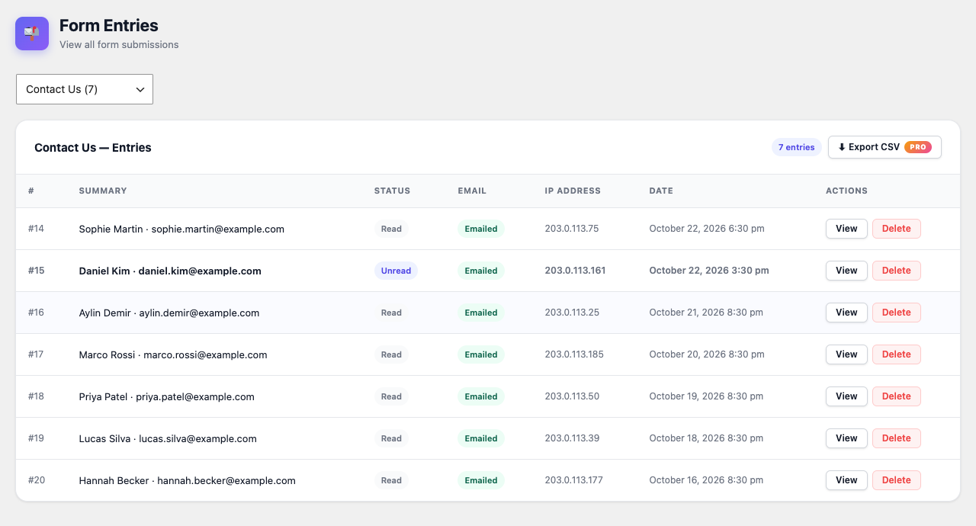Click date October 22, 2026 6:30 pm
Screen dimensions: 976x526
[707, 229]
